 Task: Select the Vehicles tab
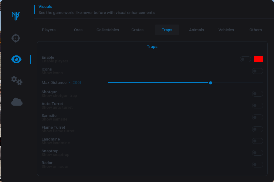(x=226, y=30)
